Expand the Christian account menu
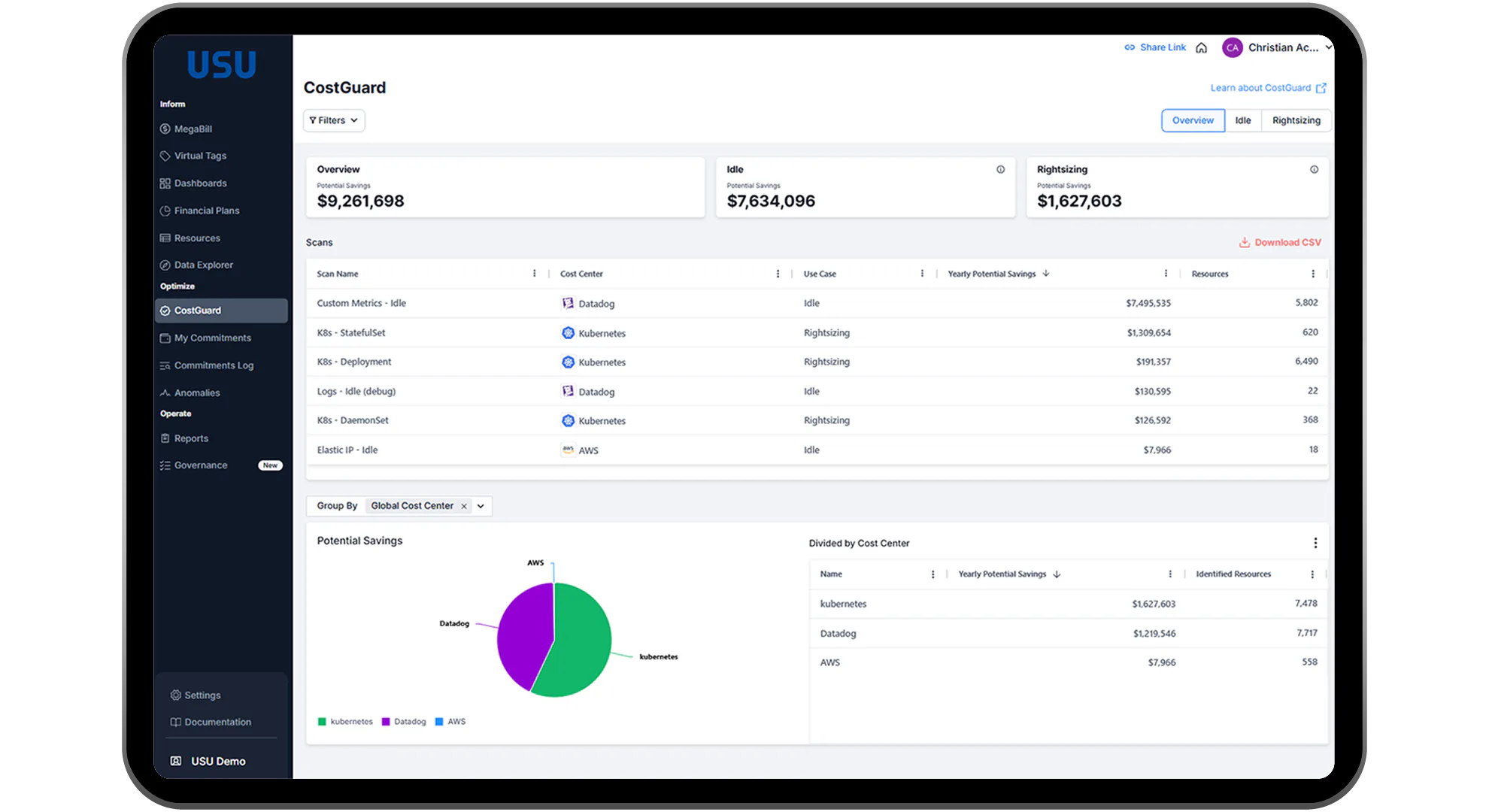 [x=1330, y=47]
